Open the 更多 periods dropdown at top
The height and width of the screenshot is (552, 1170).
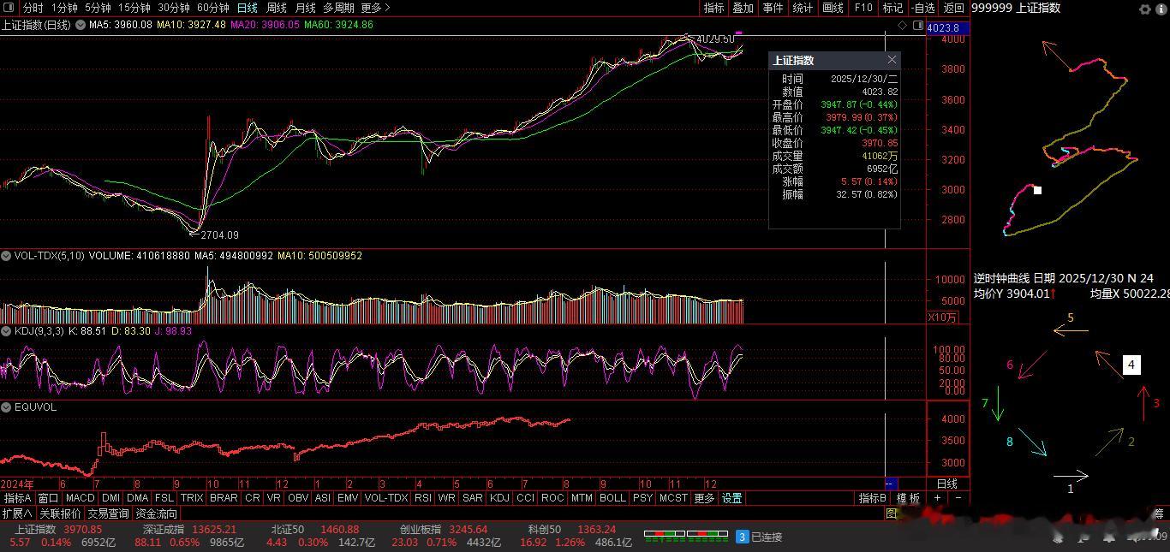(x=374, y=8)
